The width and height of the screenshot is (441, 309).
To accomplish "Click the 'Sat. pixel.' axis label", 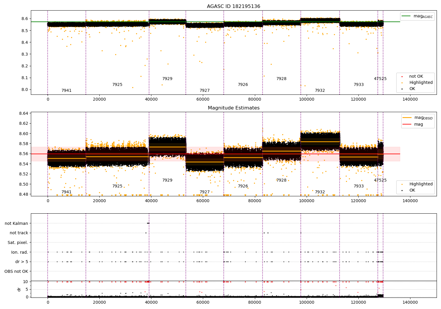I will pos(18,243).
